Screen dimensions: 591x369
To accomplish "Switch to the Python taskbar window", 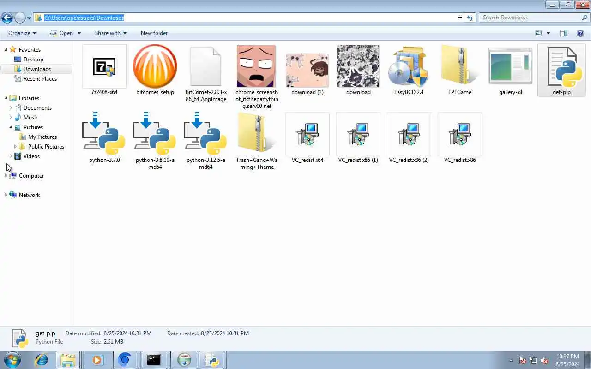I will (x=212, y=360).
